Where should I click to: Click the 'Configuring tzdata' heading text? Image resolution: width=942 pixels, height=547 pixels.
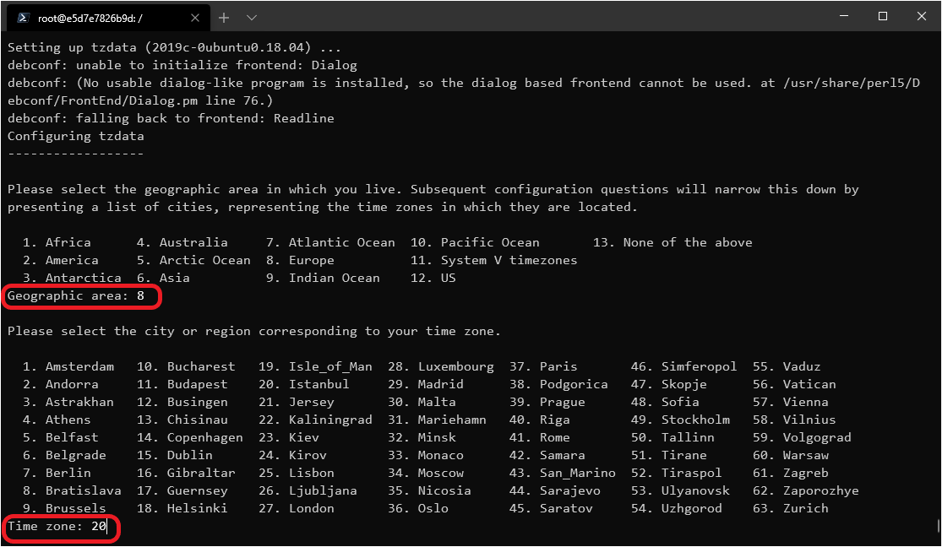(76, 136)
